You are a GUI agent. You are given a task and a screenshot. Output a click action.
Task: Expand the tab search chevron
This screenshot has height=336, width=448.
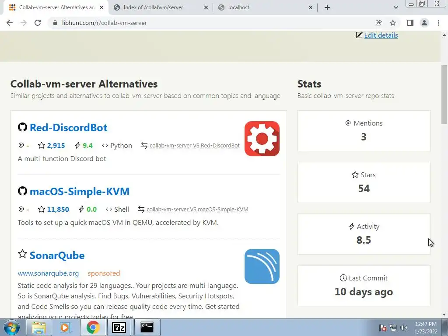click(395, 7)
